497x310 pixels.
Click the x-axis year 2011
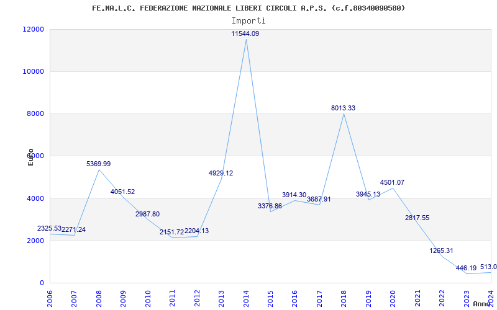(172, 298)
